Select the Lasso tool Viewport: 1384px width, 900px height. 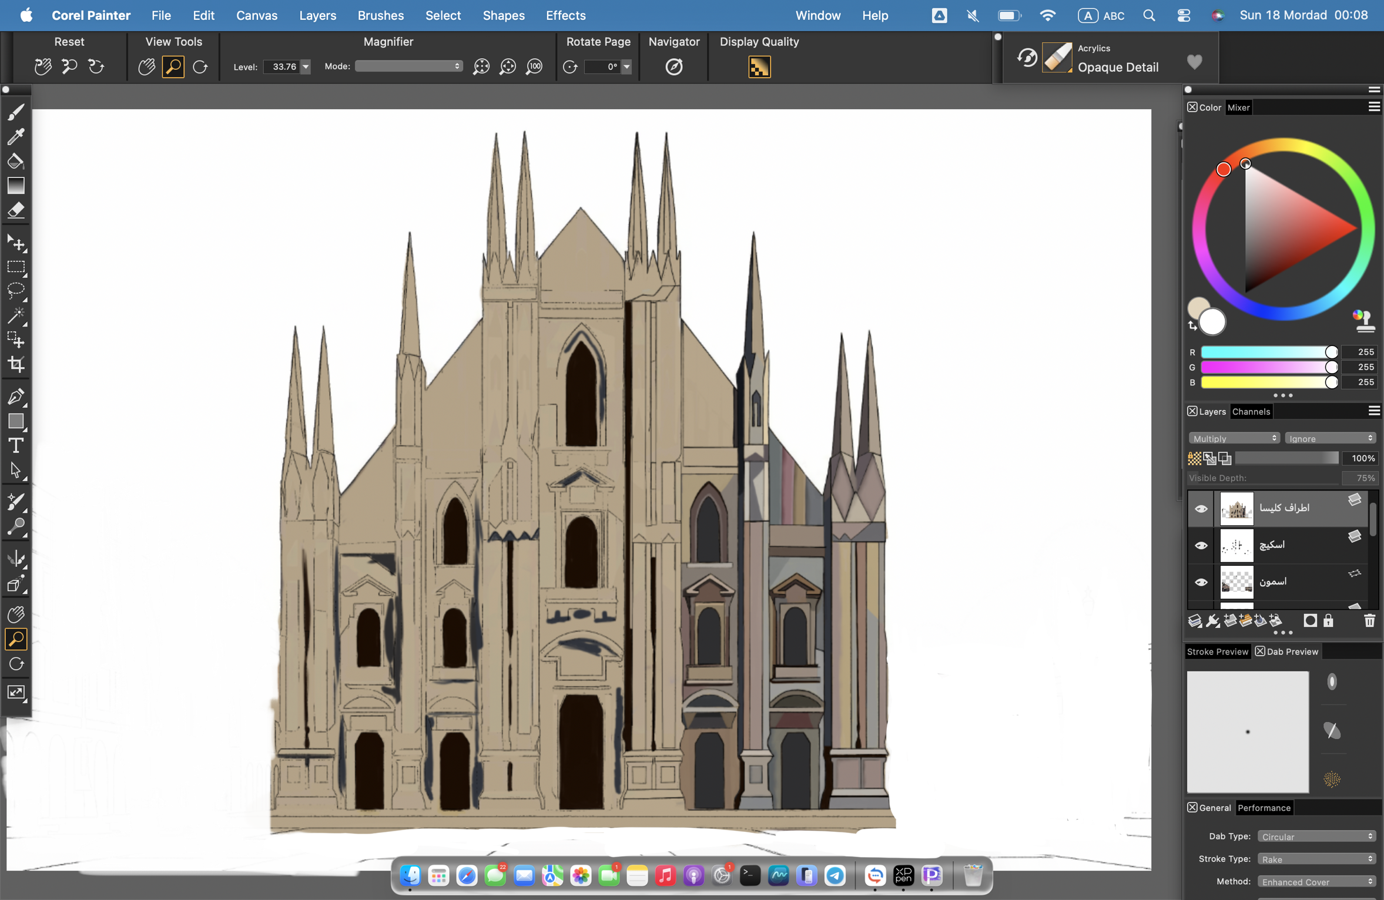(x=16, y=291)
